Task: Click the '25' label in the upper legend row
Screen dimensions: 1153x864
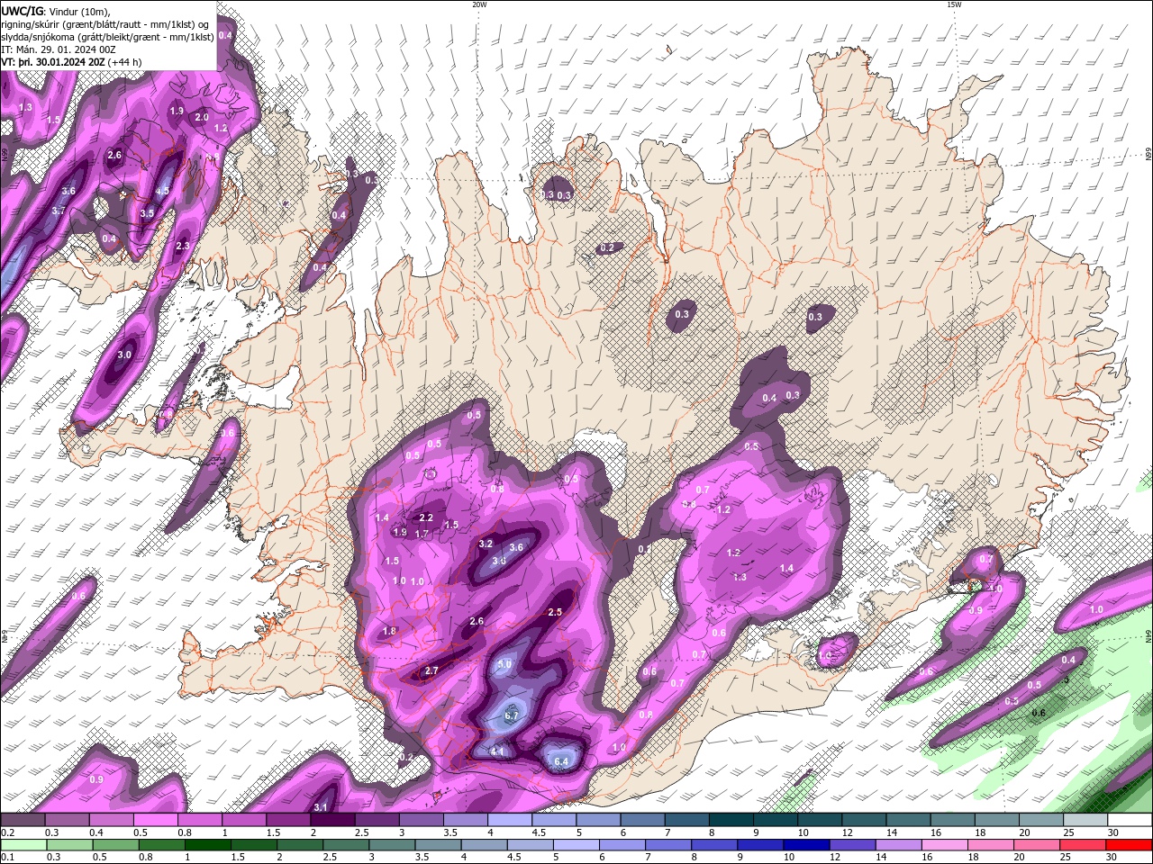Action: click(1068, 832)
